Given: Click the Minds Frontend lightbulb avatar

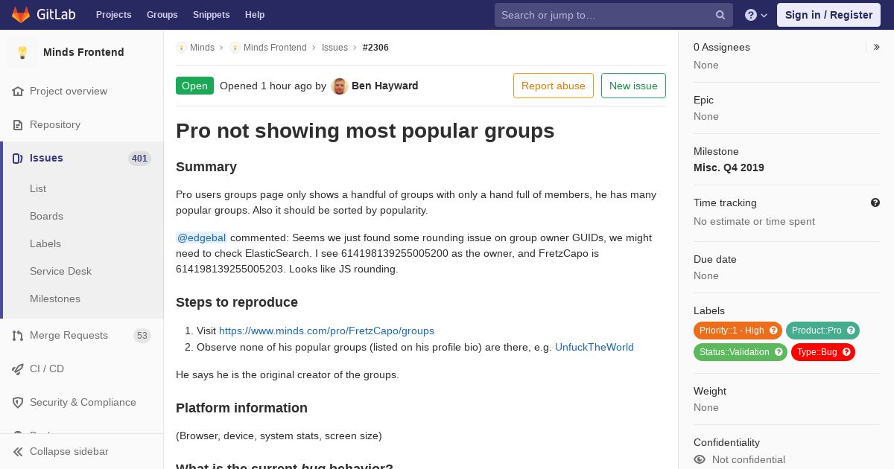Looking at the screenshot, I should 22,52.
